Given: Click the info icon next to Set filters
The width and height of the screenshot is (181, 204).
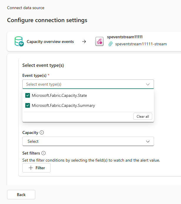Looking at the screenshot, I should tap(43, 153).
